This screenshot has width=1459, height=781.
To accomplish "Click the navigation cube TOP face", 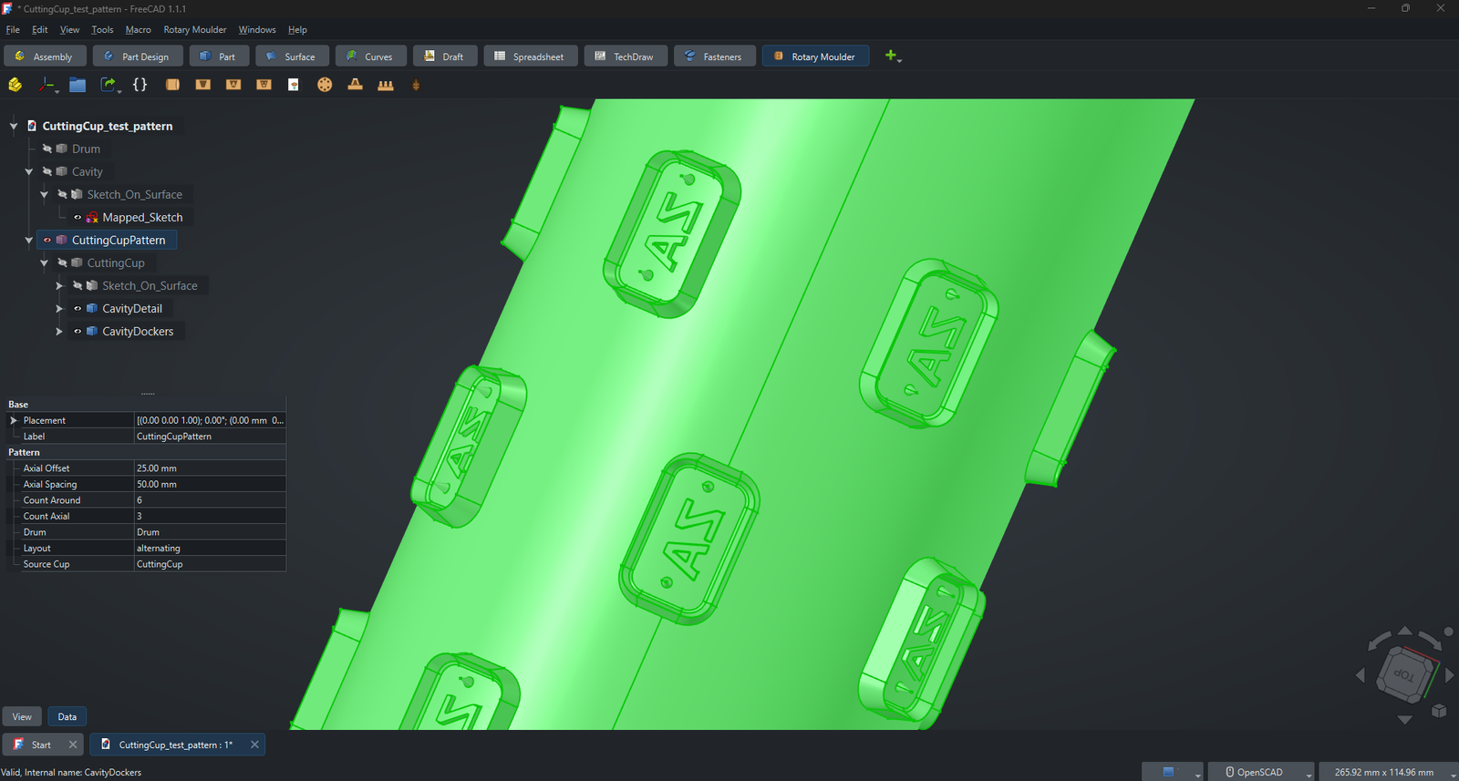I will tap(1404, 675).
